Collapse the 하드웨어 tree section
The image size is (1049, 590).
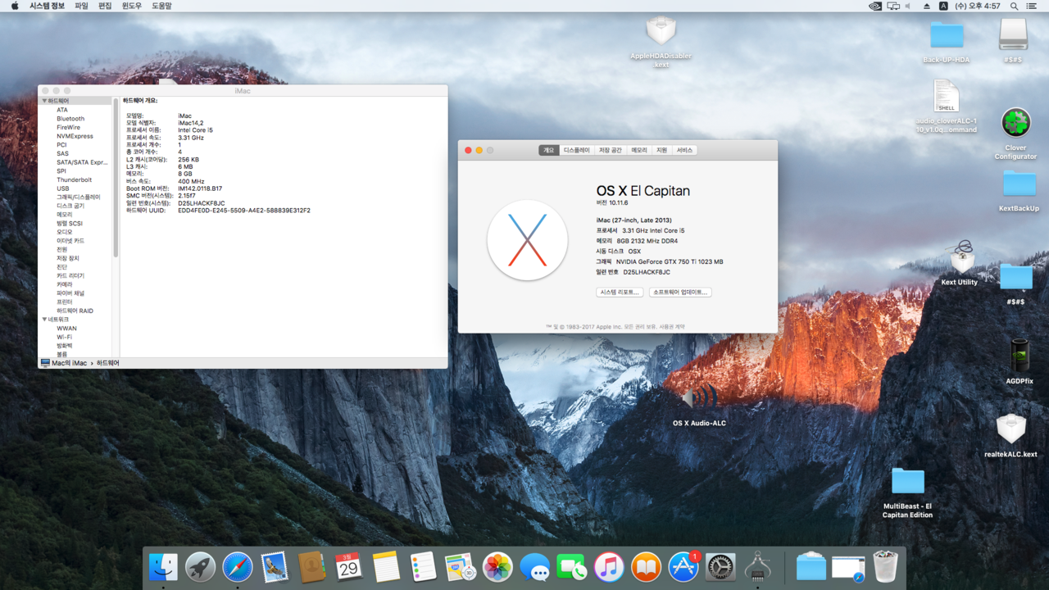pyautogui.click(x=43, y=101)
